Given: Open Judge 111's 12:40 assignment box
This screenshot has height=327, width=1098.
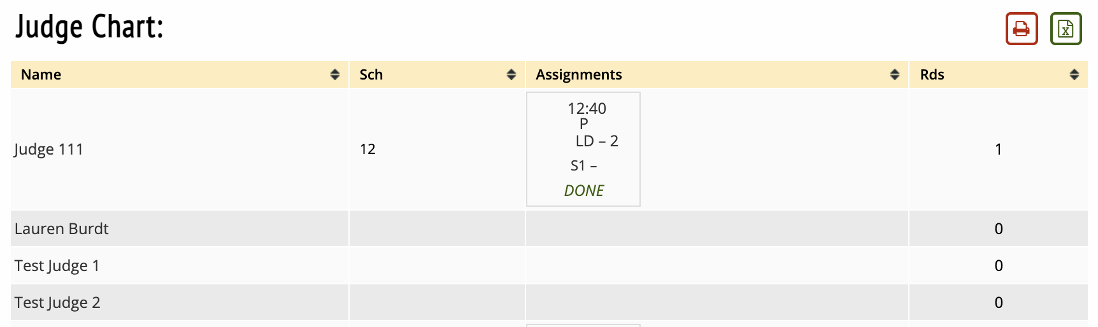Looking at the screenshot, I should pyautogui.click(x=587, y=109).
